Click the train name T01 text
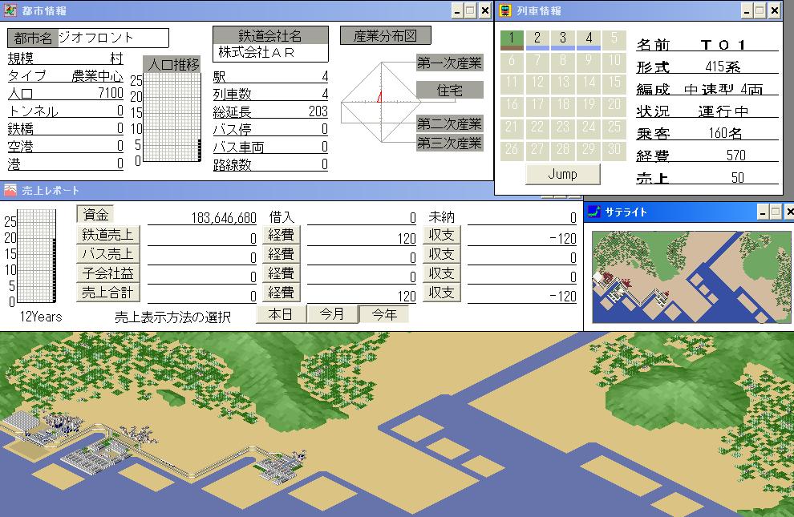This screenshot has width=794, height=517. [x=723, y=45]
